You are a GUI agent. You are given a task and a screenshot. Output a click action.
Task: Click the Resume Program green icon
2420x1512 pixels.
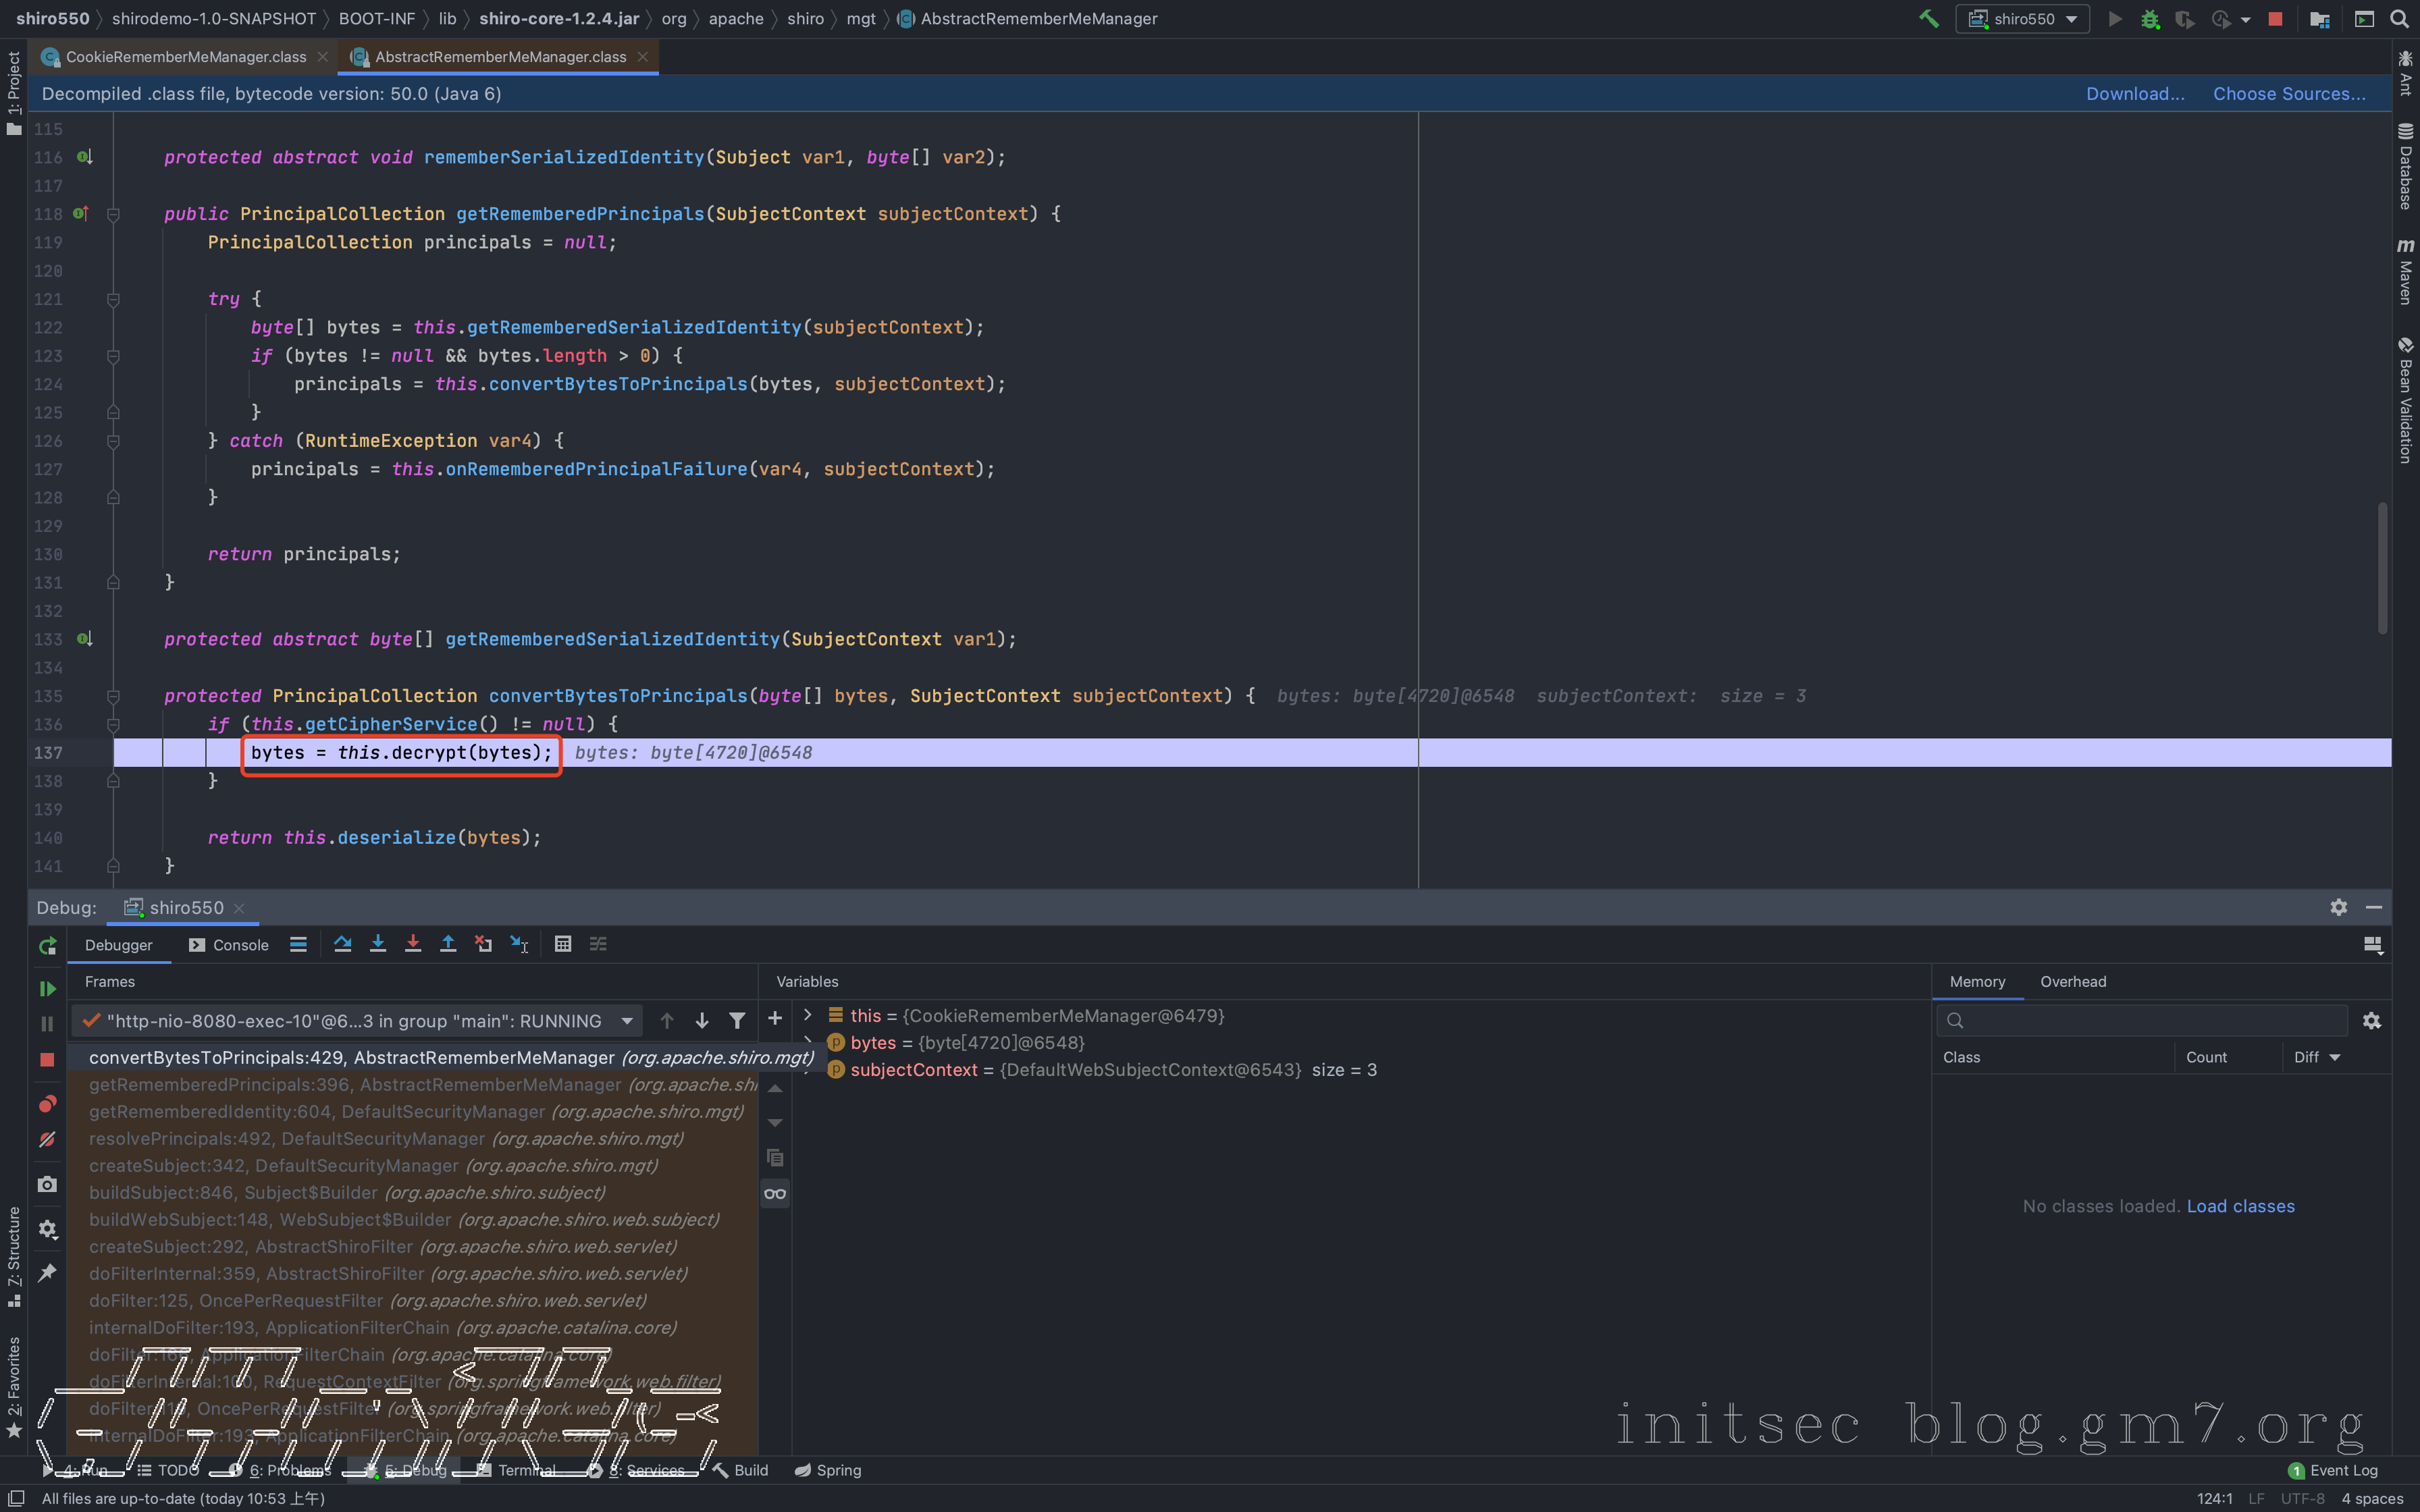47,988
